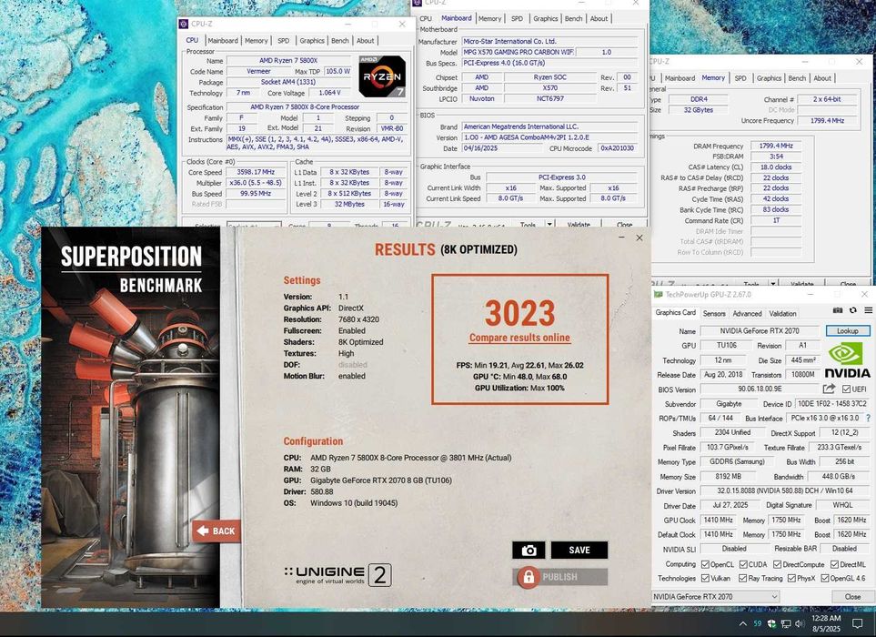Click the SAVE button in Superposition
876x637 pixels.
pos(579,551)
